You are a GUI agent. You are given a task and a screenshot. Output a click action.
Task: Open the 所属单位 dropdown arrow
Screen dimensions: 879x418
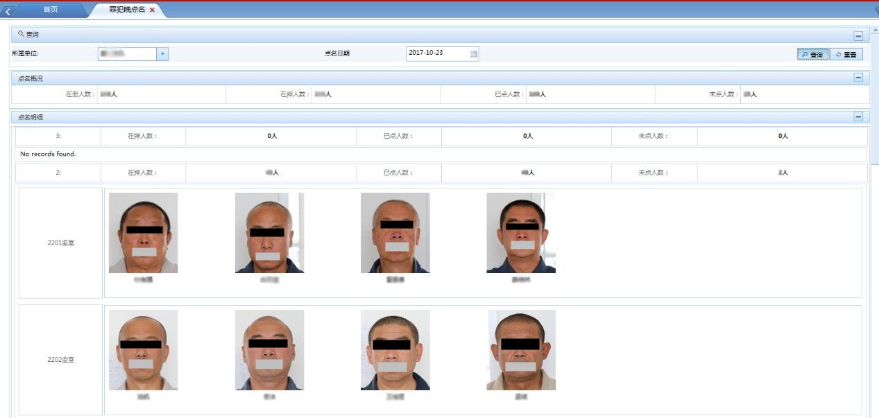pos(162,54)
